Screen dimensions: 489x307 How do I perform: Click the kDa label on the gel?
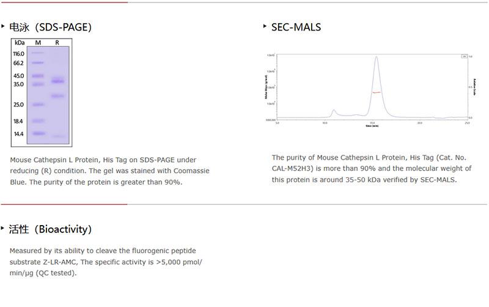[20, 43]
